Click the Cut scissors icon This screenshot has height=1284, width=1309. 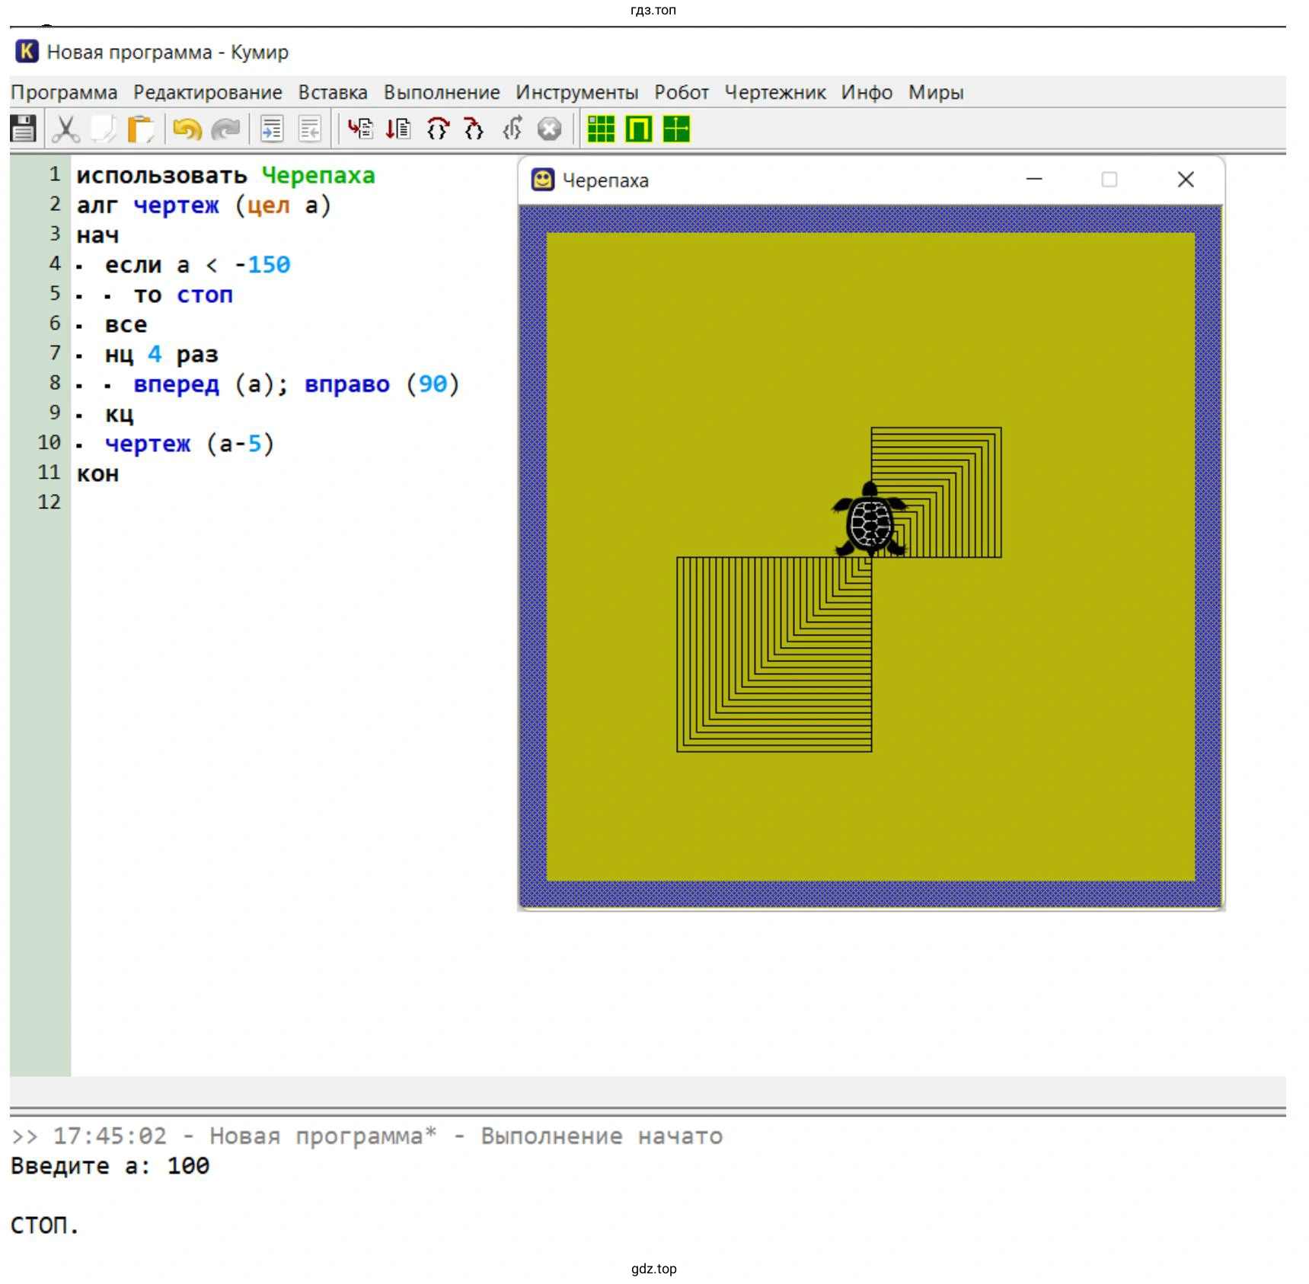[65, 129]
